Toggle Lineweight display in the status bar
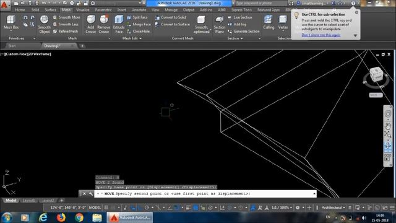The width and height of the screenshot is (396, 223). [x=188, y=208]
